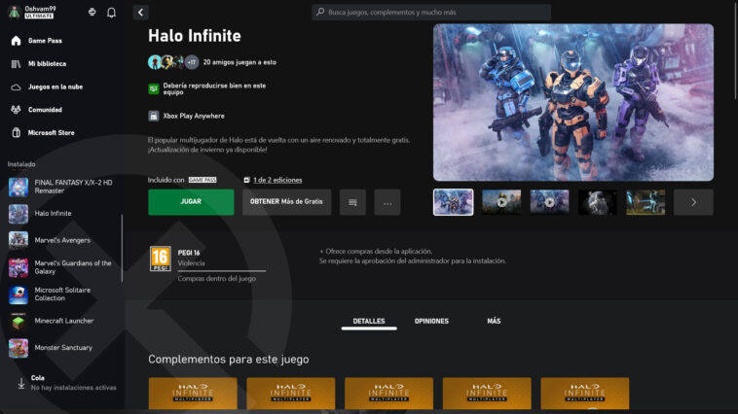Open the 1 de 2 ediciones link
This screenshot has width=738, height=414.
point(277,180)
